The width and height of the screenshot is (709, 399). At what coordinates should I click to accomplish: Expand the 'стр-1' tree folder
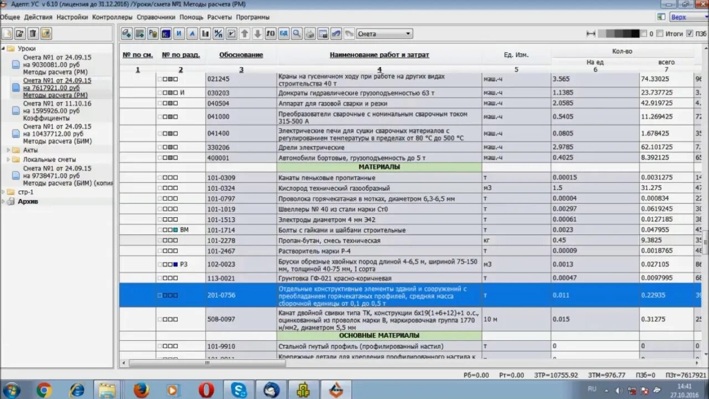(3, 192)
